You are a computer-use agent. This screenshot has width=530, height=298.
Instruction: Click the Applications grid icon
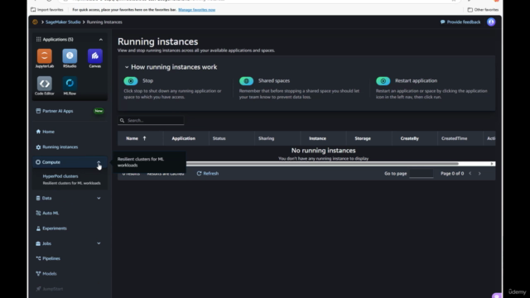pyautogui.click(x=39, y=39)
